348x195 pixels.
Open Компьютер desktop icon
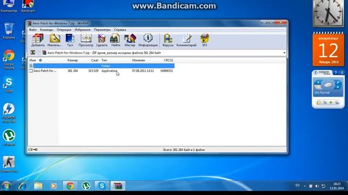coord(9,6)
